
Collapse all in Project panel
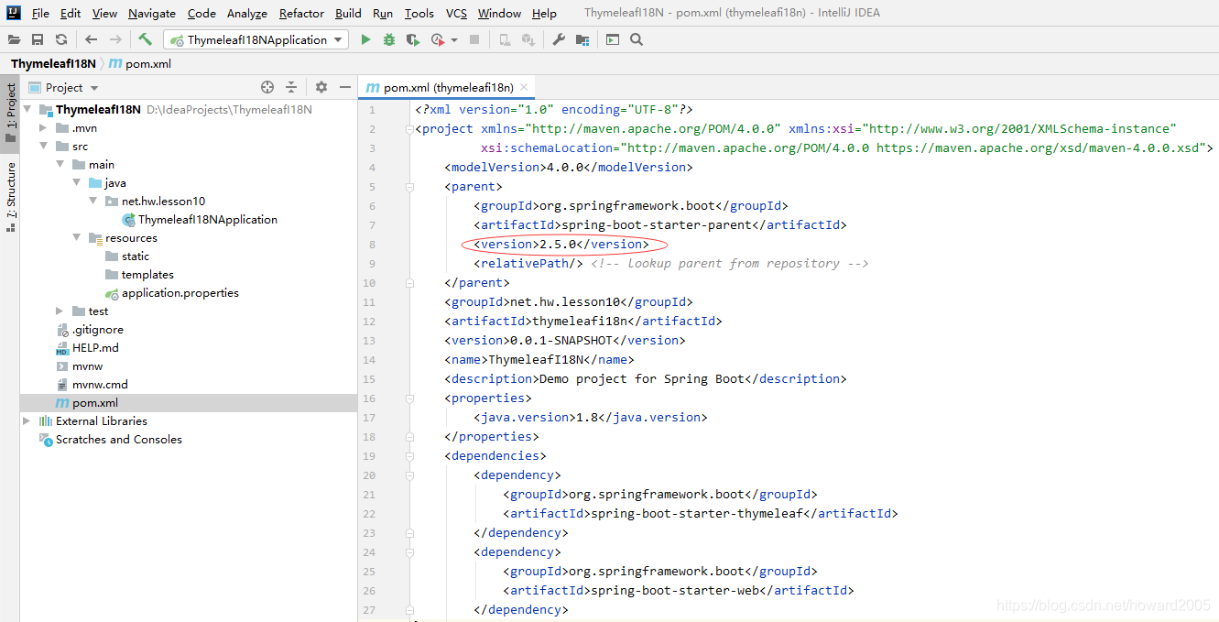[x=291, y=87]
